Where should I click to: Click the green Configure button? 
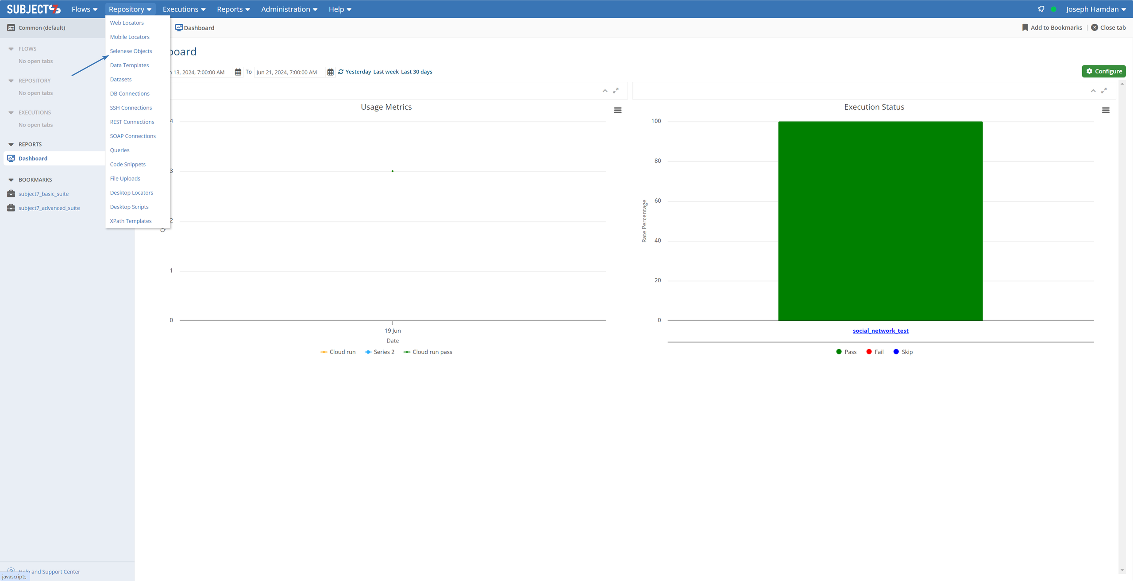point(1104,71)
